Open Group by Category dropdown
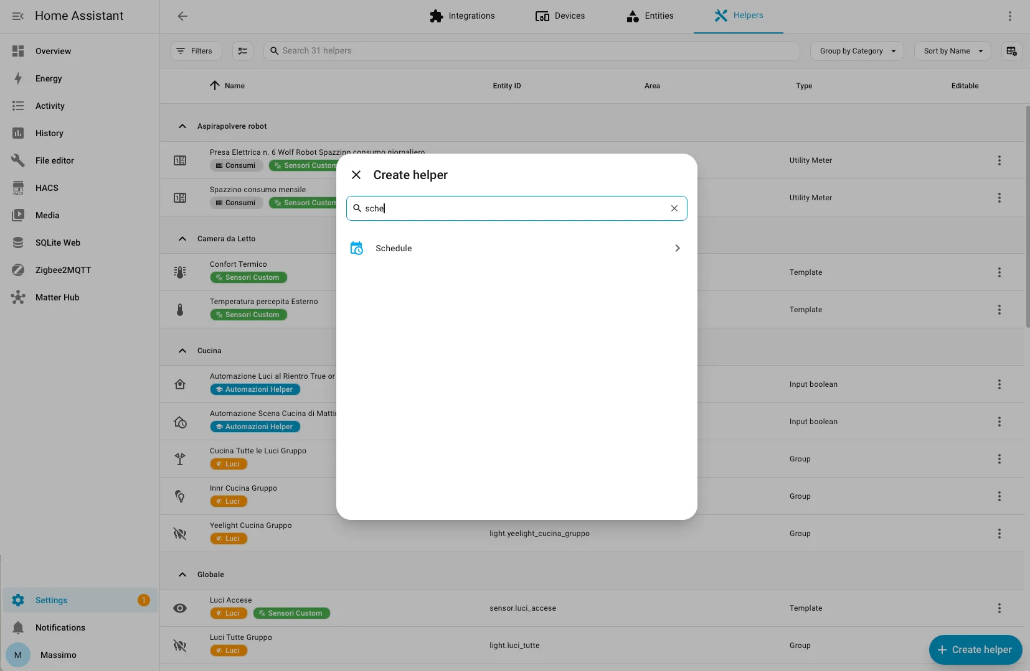This screenshot has height=671, width=1030. click(858, 51)
